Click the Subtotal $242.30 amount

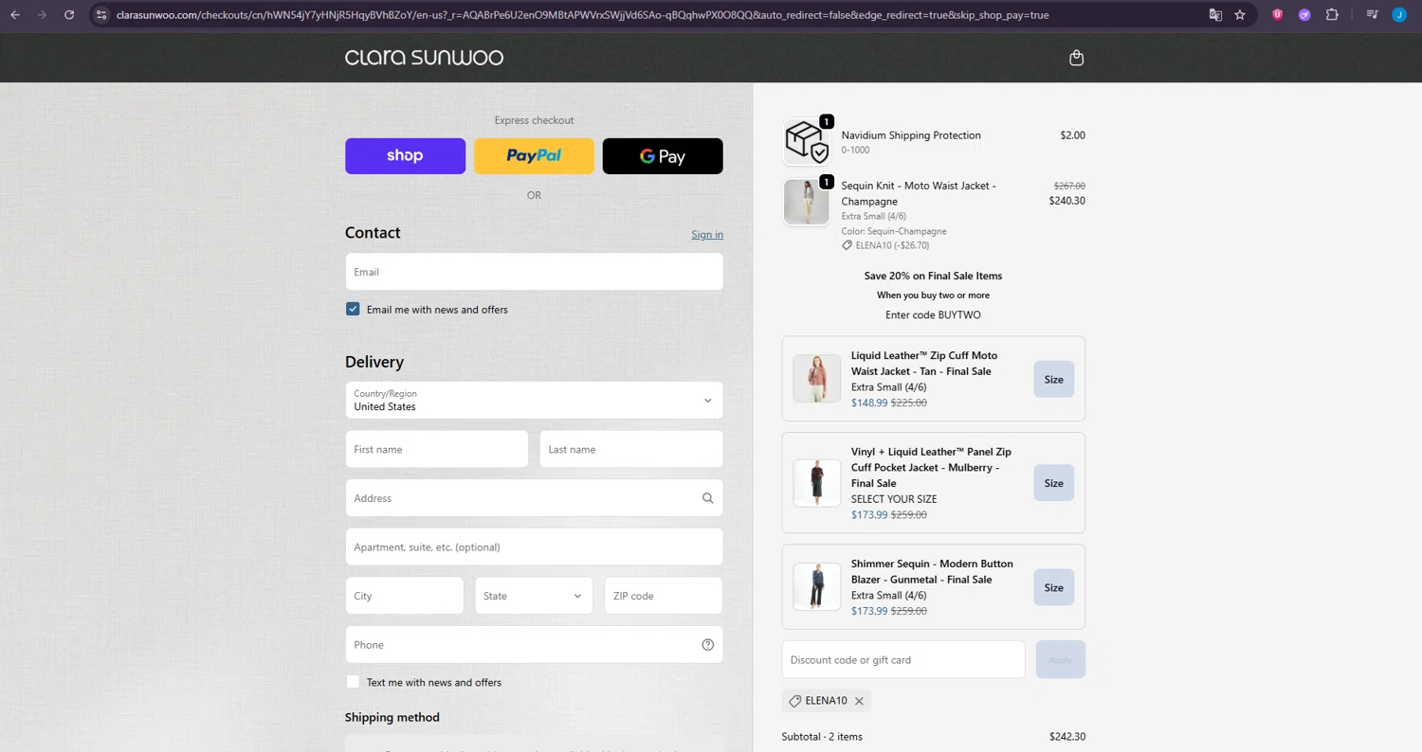pyautogui.click(x=1067, y=736)
